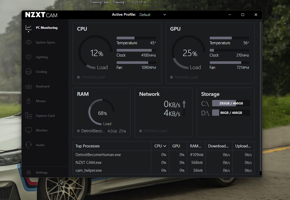Click the D:\ storage usage bar
Screen dimensions: 290x200
tap(231, 113)
